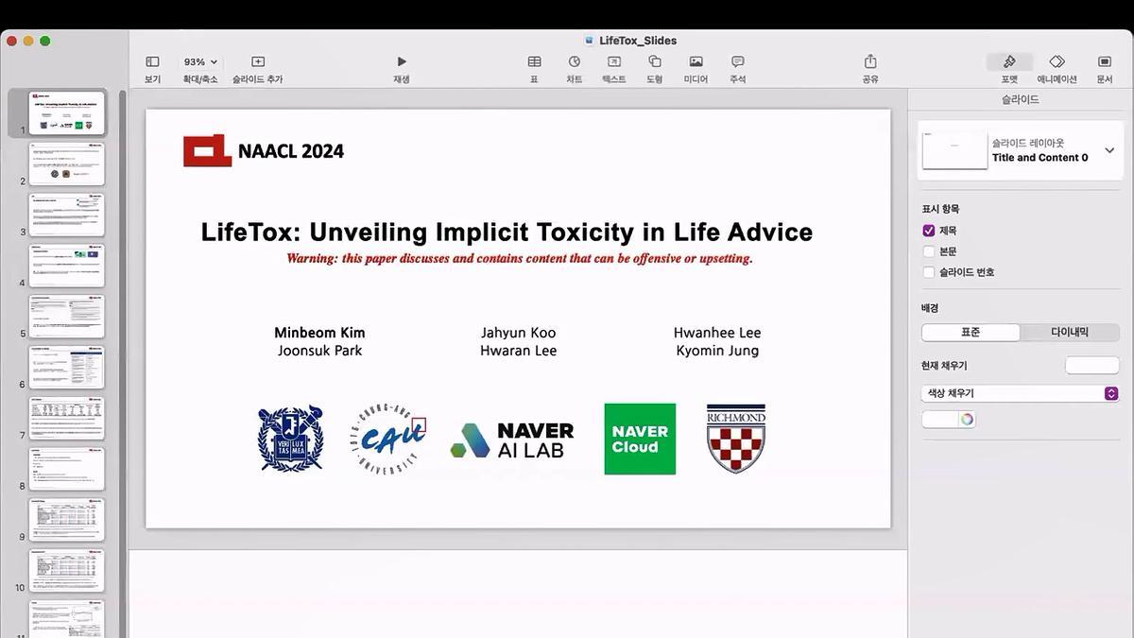Select author name 'Jahyun Koo'

point(518,333)
